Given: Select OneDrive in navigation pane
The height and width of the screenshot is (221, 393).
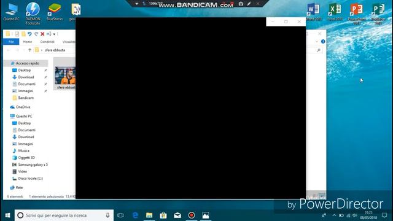Looking at the screenshot, I should click(x=23, y=107).
